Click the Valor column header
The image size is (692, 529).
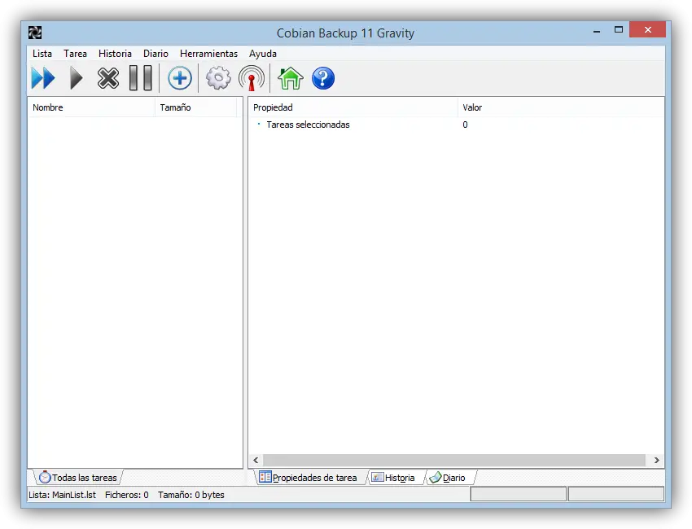pos(561,107)
